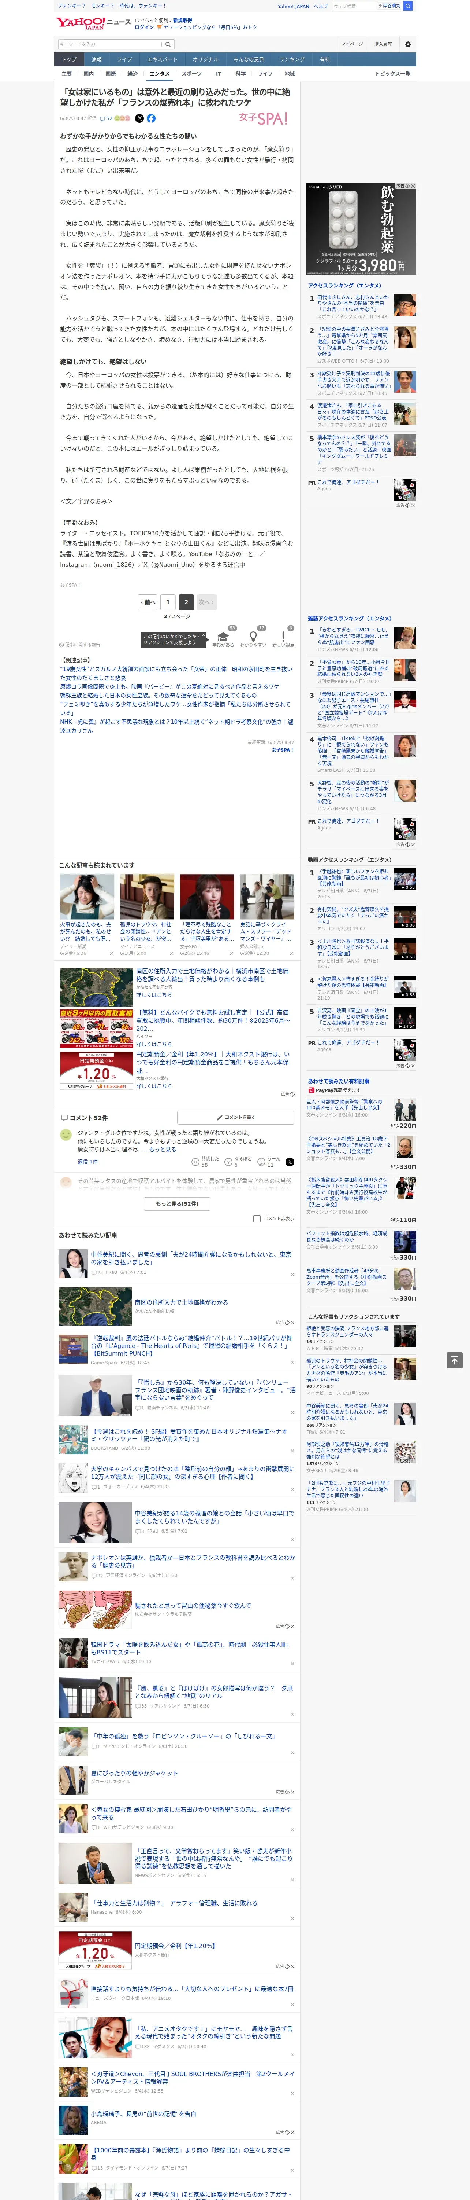Click なるほど reaction on first comment
Screen dimensions: 470x2200
click(238, 1162)
